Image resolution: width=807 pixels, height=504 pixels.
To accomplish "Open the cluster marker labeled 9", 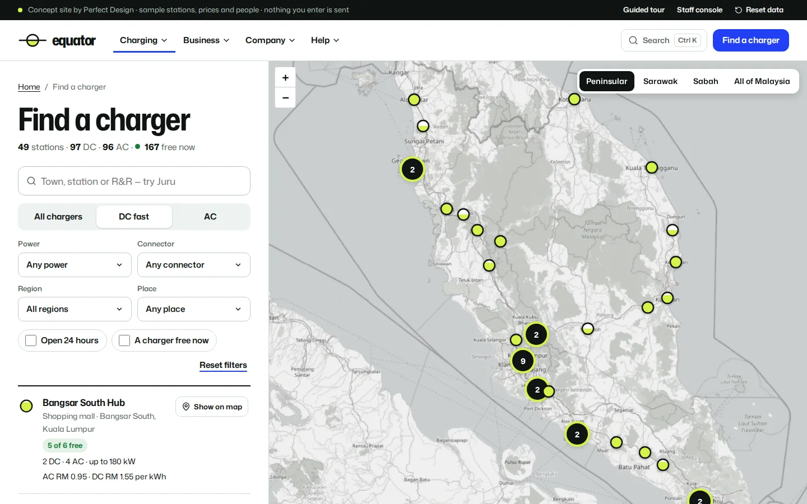I will pyautogui.click(x=523, y=361).
